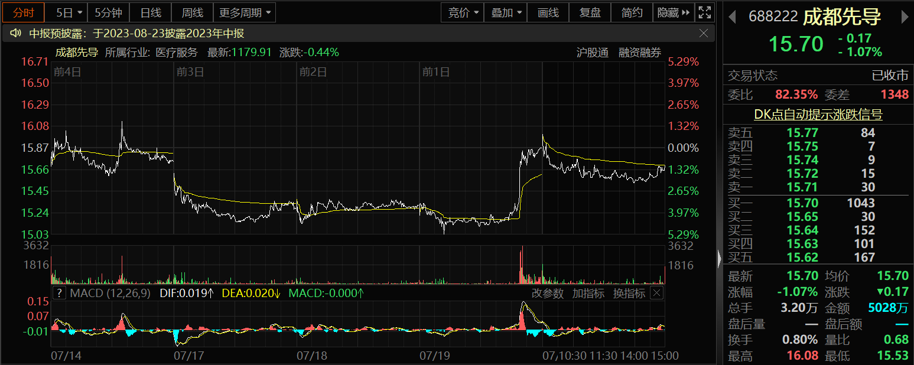Screen dimensions: 914x365
Task: Click the DEA:0.020 indicator value
Action: tap(251, 293)
